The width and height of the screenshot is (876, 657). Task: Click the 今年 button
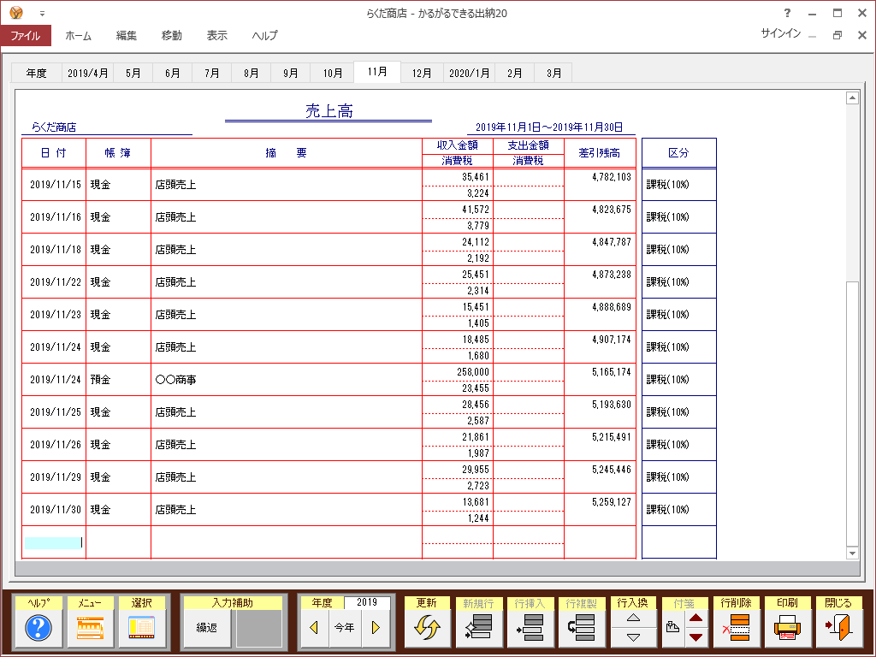tap(345, 628)
